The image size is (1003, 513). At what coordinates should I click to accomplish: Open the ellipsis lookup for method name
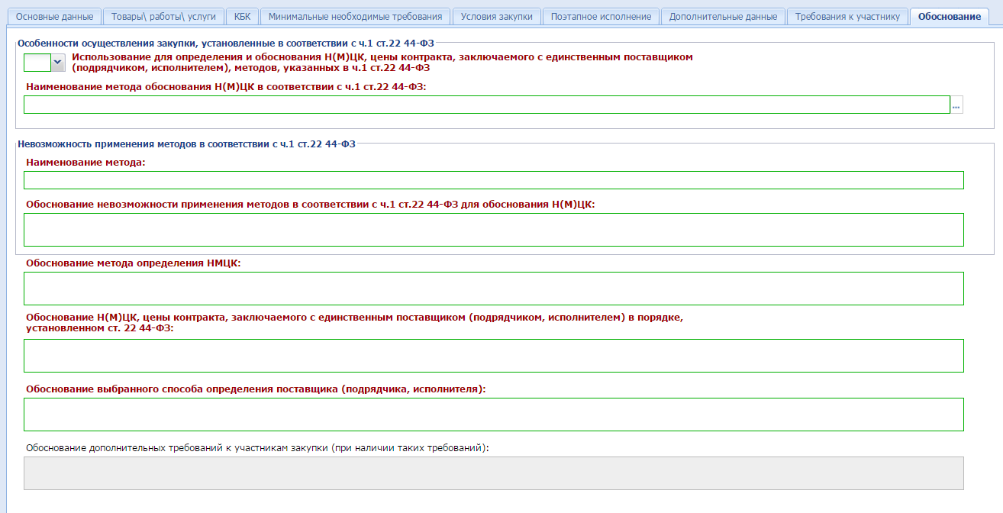[x=956, y=105]
